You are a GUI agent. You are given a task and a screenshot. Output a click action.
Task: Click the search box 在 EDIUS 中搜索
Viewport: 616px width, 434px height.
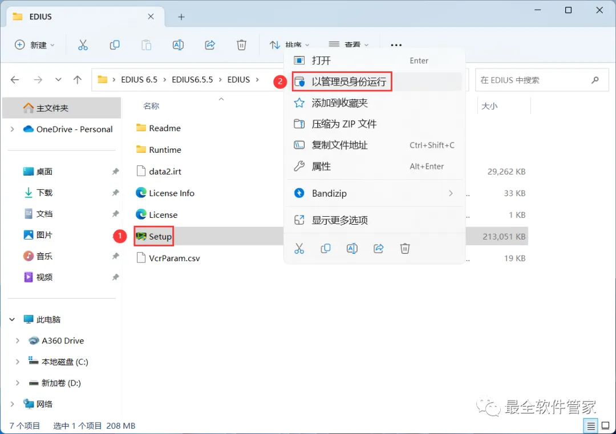click(x=542, y=80)
